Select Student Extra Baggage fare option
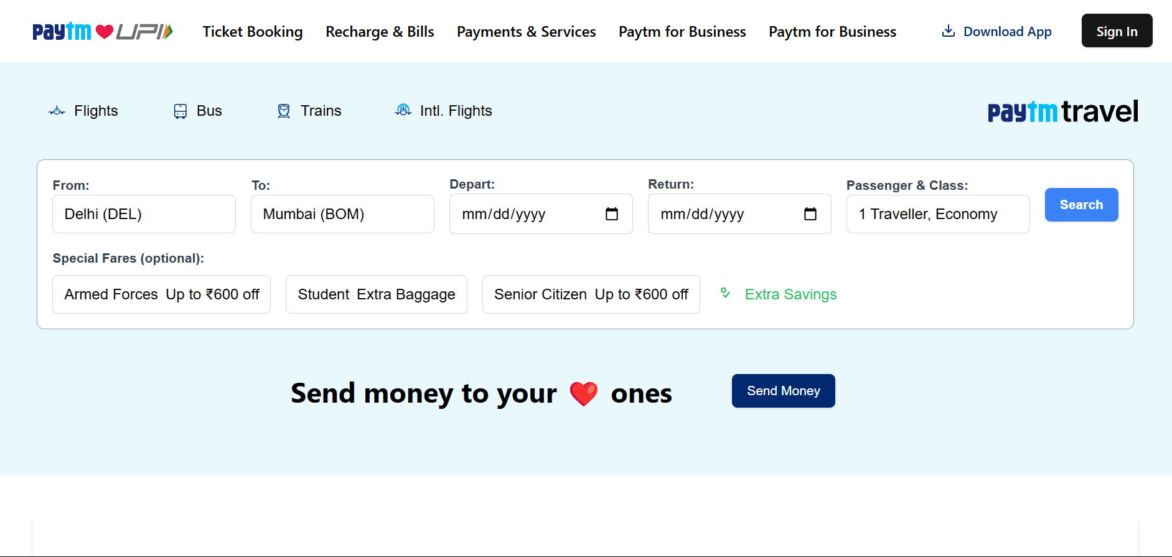The width and height of the screenshot is (1172, 557). click(x=377, y=294)
